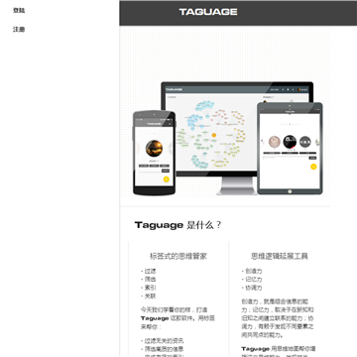This screenshot has height=357, width=357.
Task: Click the '- 记忆力' list item
Action: pyautogui.click(x=252, y=280)
